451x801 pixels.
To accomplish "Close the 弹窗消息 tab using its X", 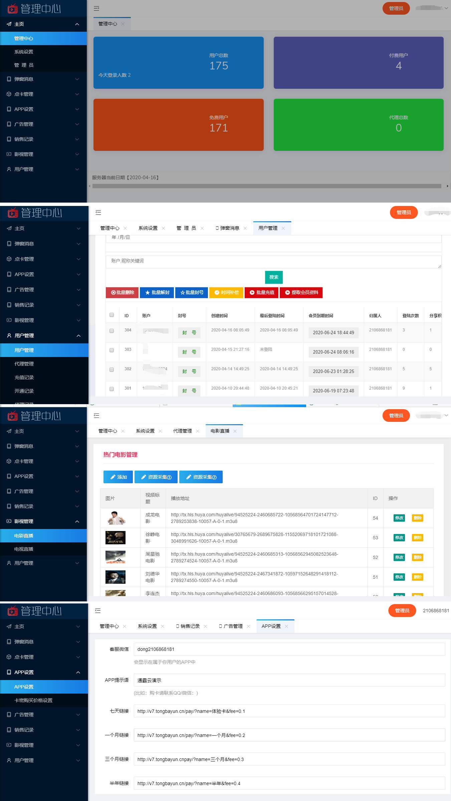I will pyautogui.click(x=245, y=228).
